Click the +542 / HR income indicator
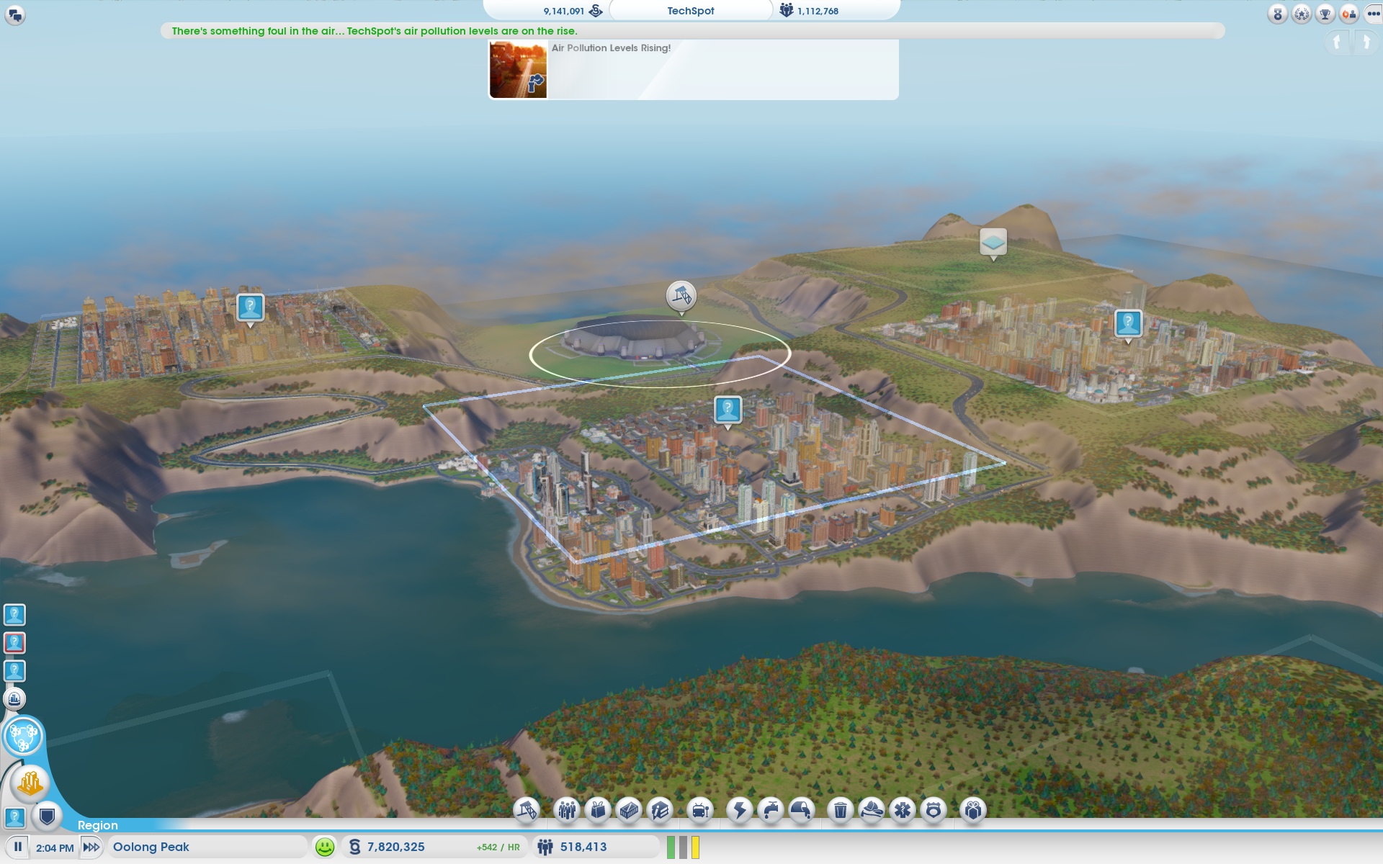1383x864 pixels. pos(498,847)
